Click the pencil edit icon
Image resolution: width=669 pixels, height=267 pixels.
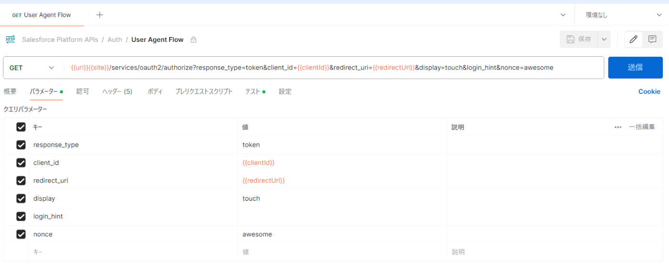coord(634,40)
